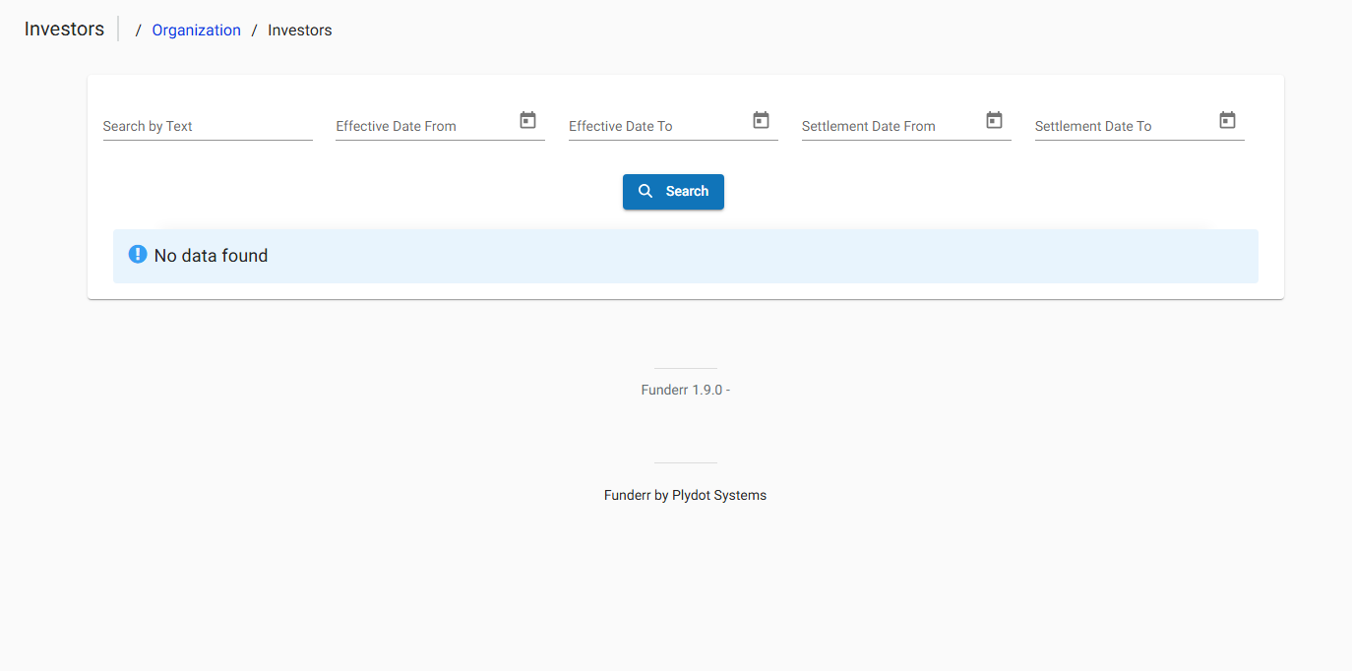Screen dimensions: 1352x671
Task: Select the Investors breadcrumb entry
Action: 299,30
